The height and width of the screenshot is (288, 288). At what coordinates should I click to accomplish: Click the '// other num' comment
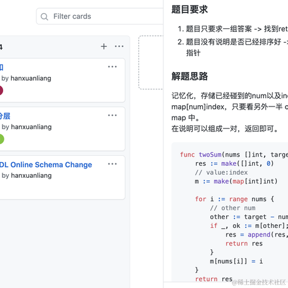pyautogui.click(x=233, y=208)
